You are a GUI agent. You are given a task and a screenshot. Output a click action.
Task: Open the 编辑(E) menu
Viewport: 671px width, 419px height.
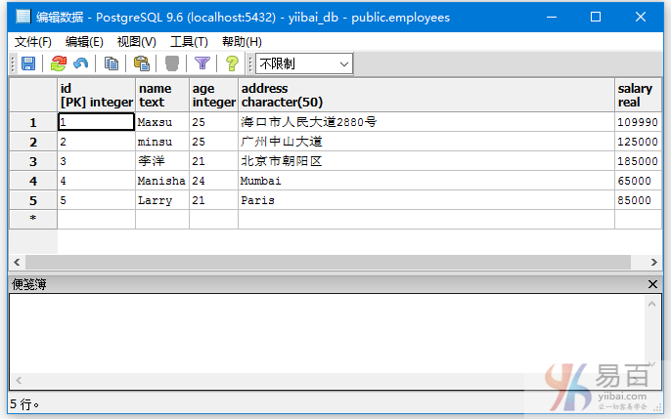pos(84,41)
